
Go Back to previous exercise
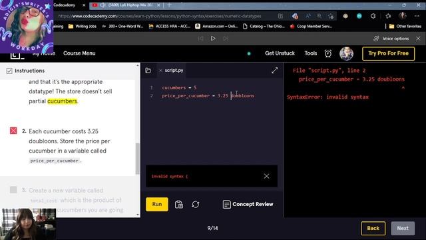pyautogui.click(x=373, y=228)
